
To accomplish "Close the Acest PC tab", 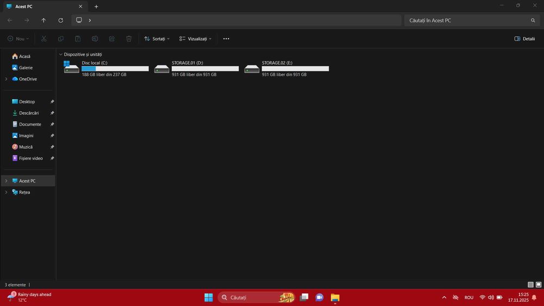I will (x=81, y=7).
